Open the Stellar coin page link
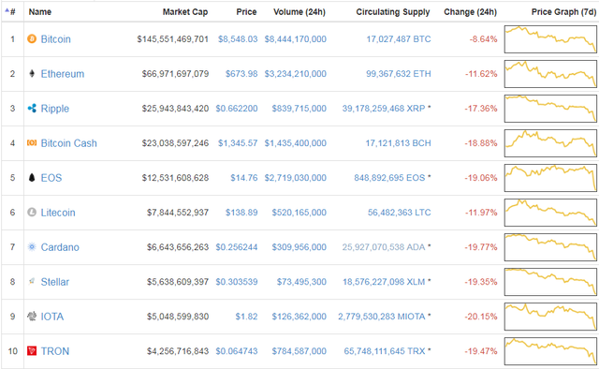This screenshot has height=369, width=599. (x=55, y=282)
